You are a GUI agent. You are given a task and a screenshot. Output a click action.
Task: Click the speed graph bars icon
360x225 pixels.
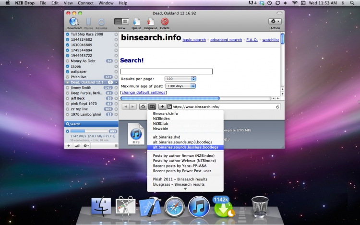pos(77,146)
